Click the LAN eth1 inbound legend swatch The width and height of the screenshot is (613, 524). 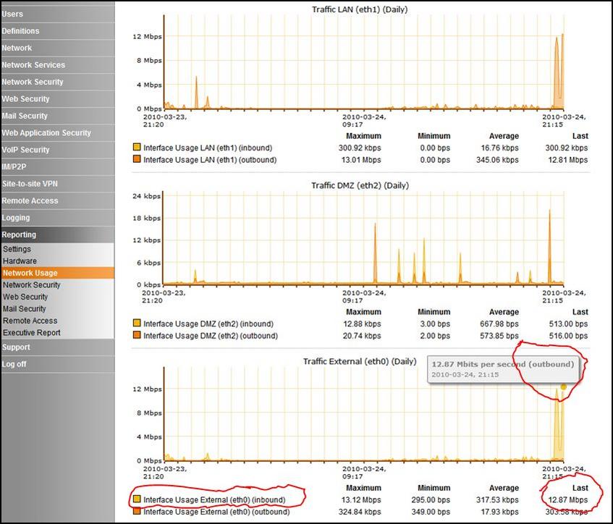[137, 148]
